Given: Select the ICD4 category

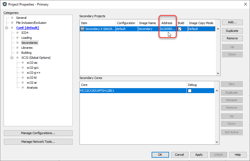Looking at the screenshot, I should [25, 33].
